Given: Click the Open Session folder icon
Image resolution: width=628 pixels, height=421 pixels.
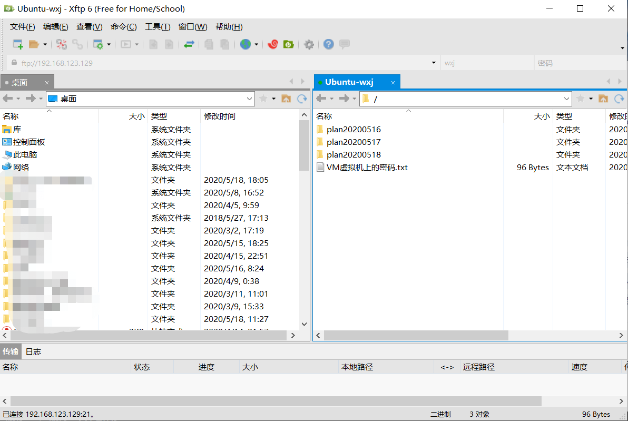Looking at the screenshot, I should tap(34, 44).
